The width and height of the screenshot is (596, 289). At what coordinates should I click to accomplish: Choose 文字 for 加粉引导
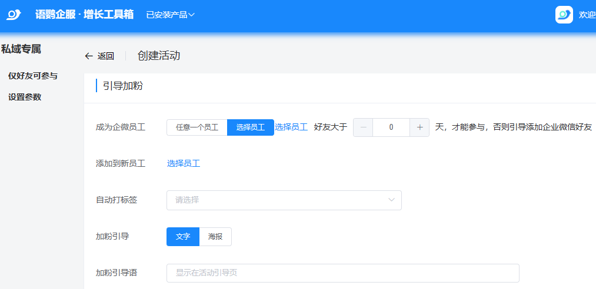pos(183,237)
